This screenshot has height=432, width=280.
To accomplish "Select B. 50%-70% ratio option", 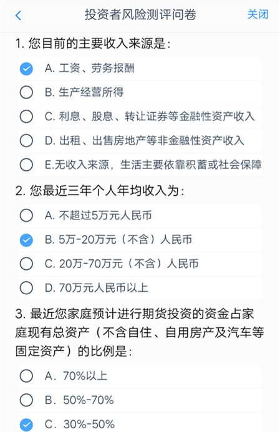I will coord(140,400).
